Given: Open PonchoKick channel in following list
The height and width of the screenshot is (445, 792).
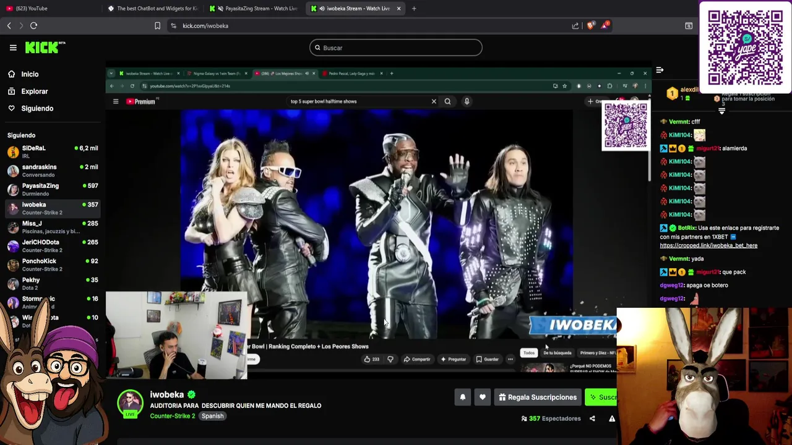Looking at the screenshot, I should [53, 265].
